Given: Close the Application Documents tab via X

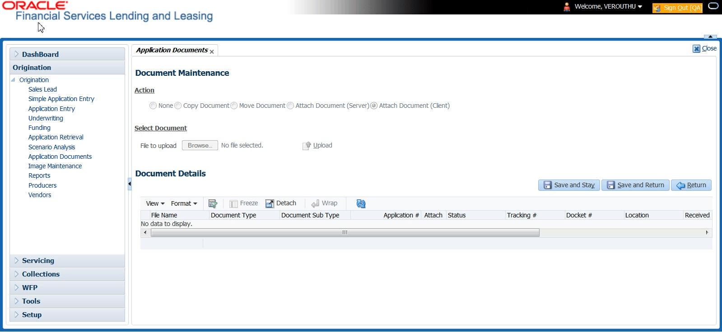Looking at the screenshot, I should 212,52.
